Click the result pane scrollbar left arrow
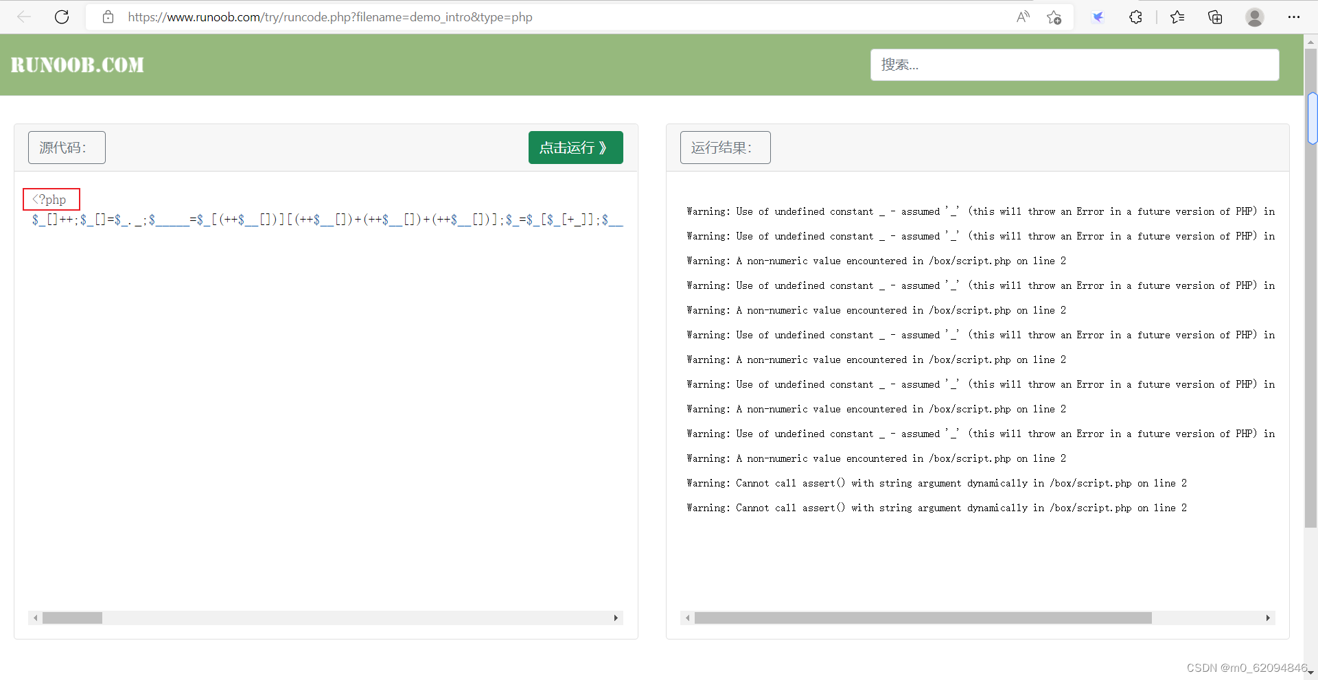 pyautogui.click(x=687, y=618)
